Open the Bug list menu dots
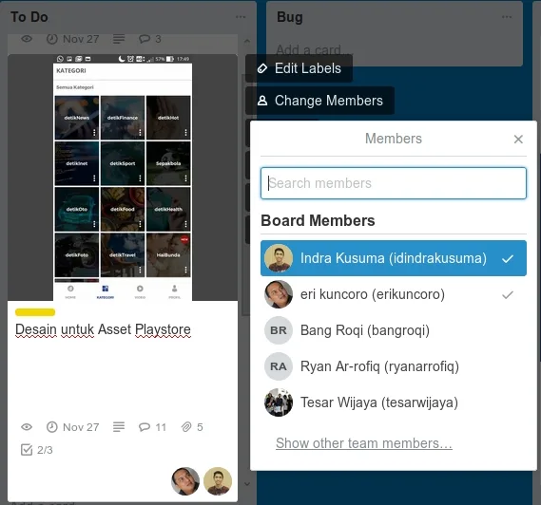The image size is (541, 505). tap(507, 17)
